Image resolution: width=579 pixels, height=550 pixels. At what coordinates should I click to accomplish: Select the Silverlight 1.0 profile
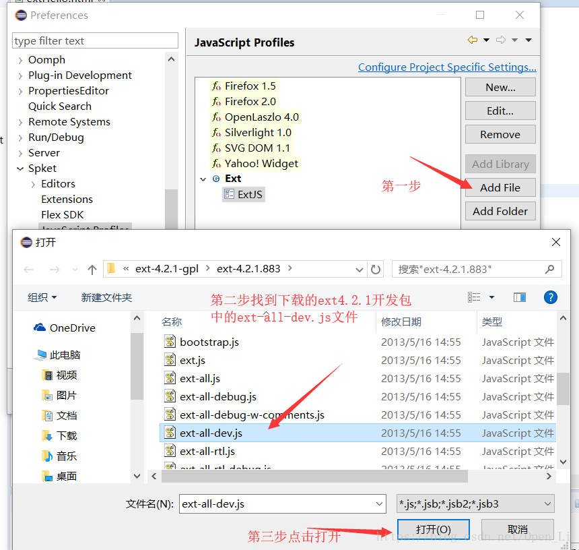252,132
